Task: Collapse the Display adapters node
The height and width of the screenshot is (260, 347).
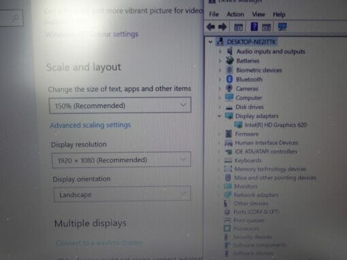Action: 219,116
